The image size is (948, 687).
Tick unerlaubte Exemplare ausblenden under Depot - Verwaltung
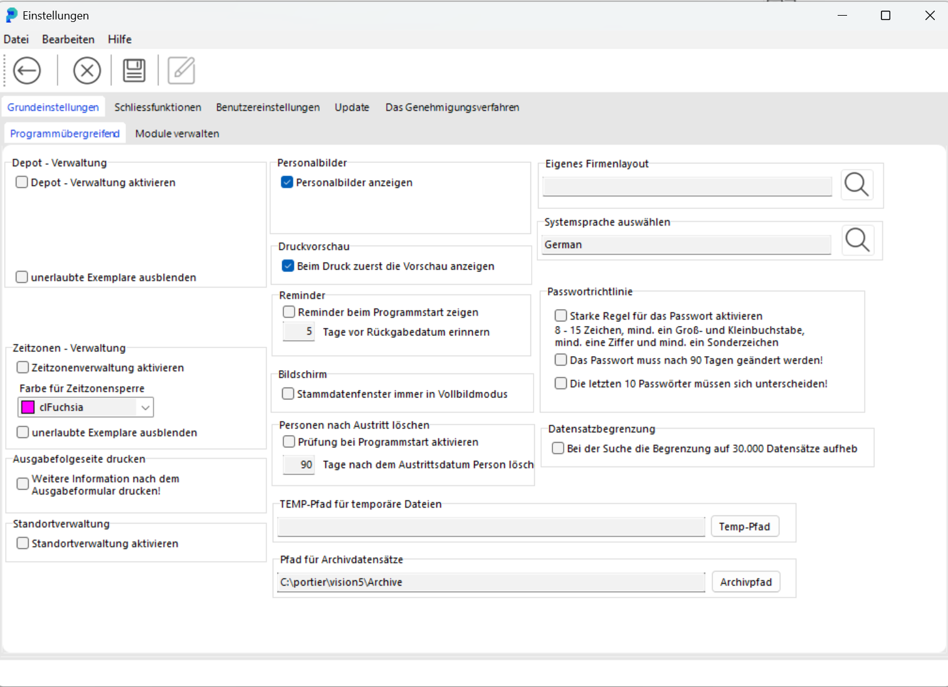click(x=22, y=277)
